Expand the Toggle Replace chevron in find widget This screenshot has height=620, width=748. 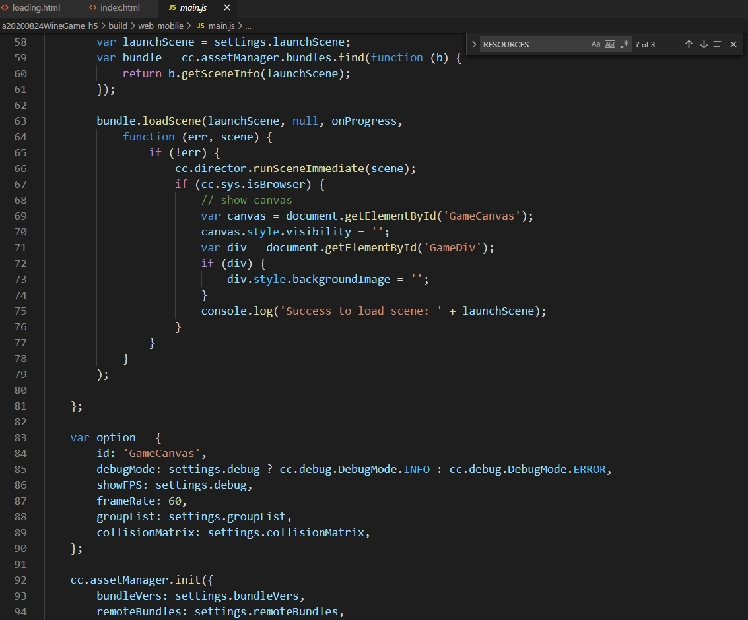coord(474,44)
